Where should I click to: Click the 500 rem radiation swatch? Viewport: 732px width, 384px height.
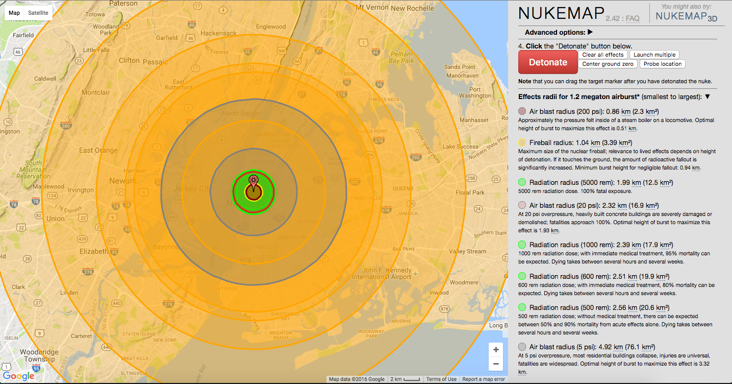click(522, 307)
